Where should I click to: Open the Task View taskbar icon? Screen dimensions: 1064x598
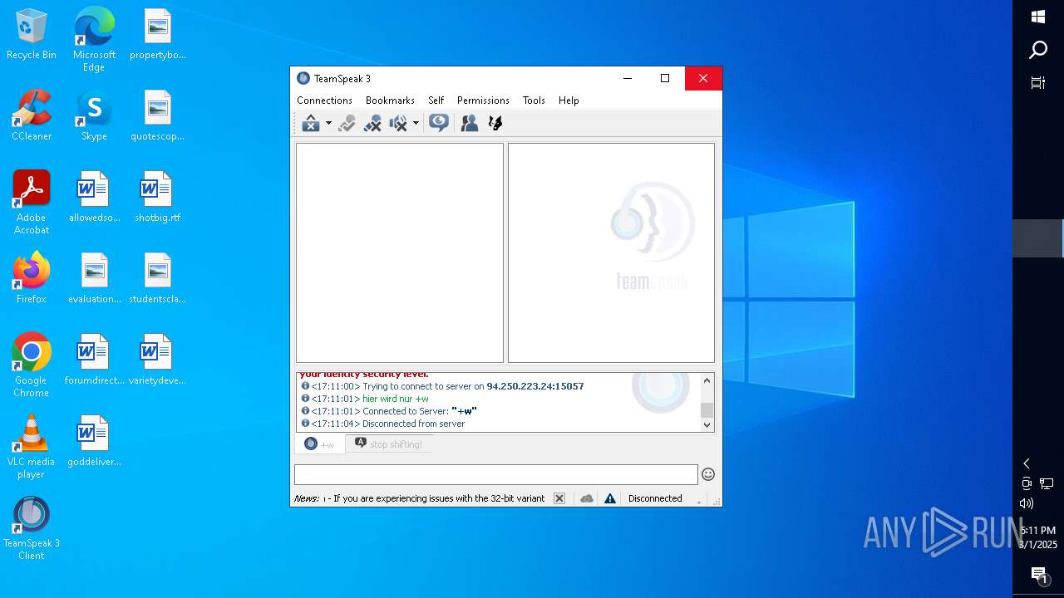click(1038, 82)
